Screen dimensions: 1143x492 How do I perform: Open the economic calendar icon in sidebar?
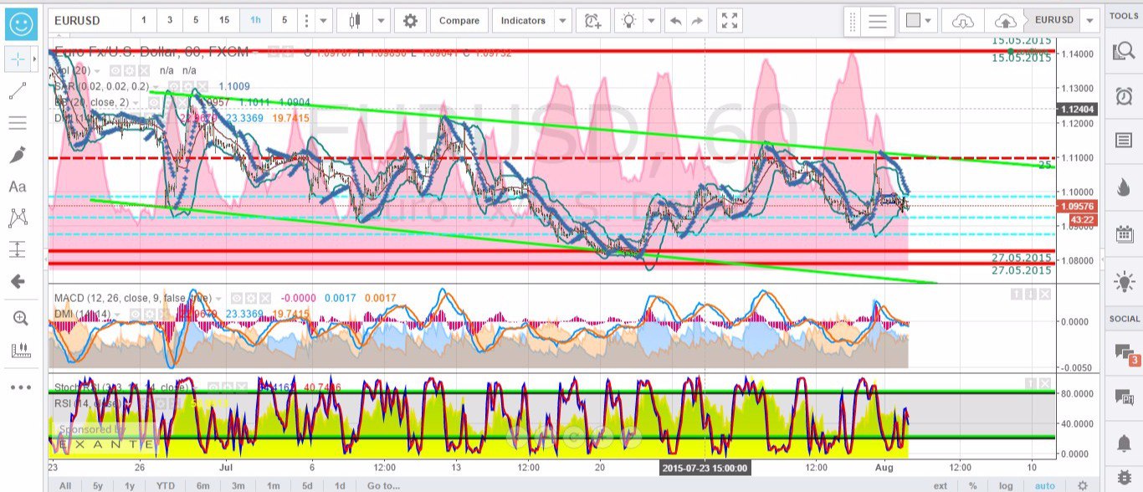point(1124,235)
